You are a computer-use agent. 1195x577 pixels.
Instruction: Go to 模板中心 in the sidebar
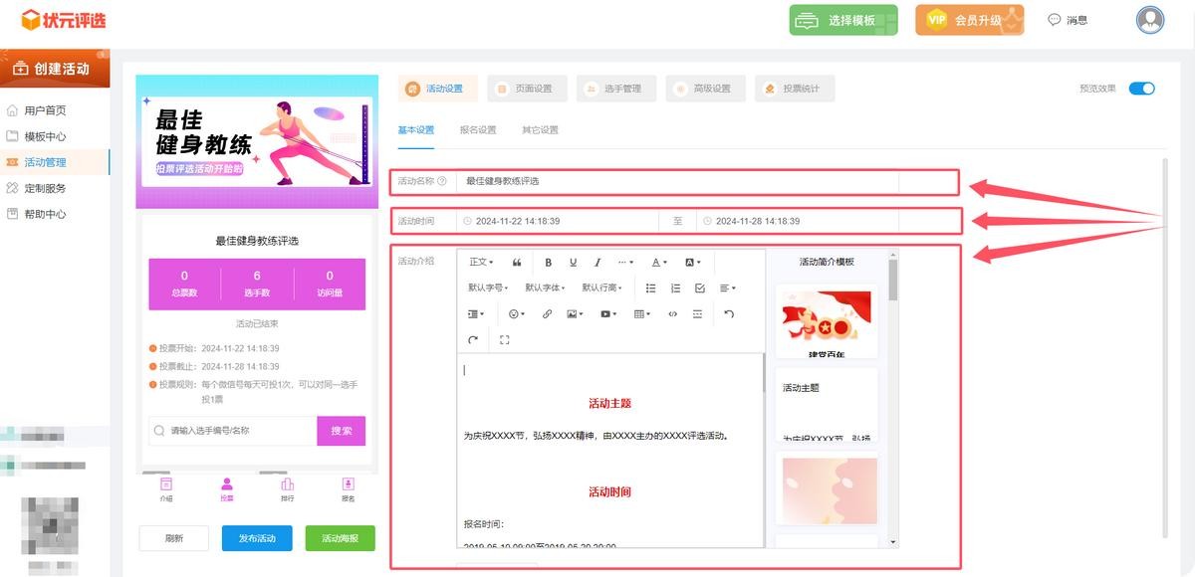pos(45,136)
